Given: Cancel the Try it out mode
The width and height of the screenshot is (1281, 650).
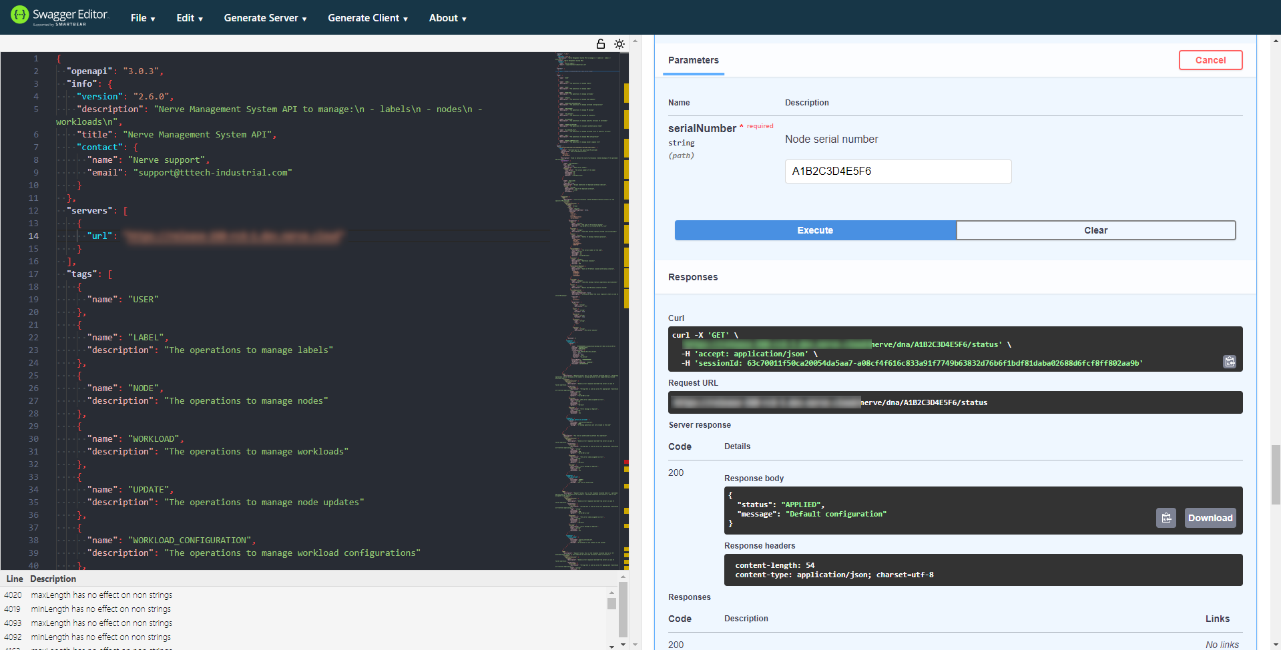Looking at the screenshot, I should (1210, 60).
